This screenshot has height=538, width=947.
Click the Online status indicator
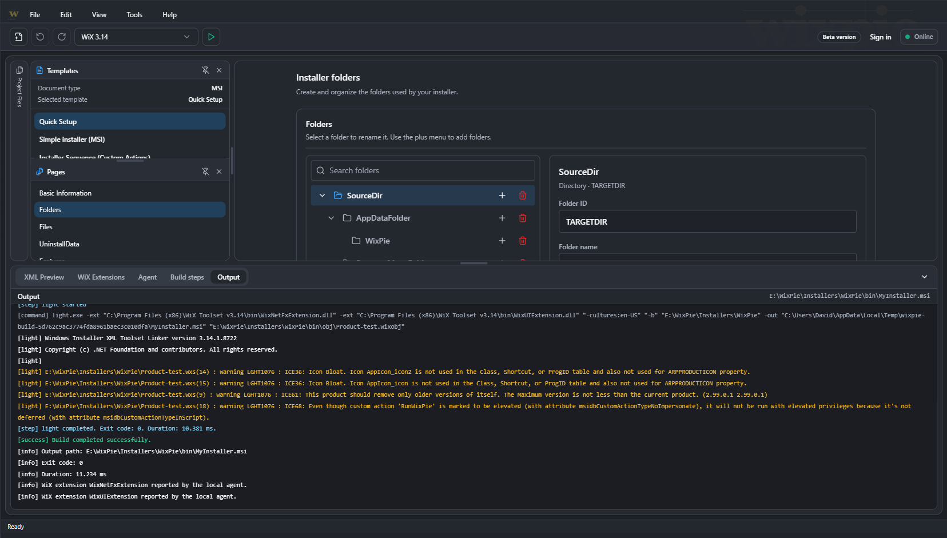pos(919,37)
